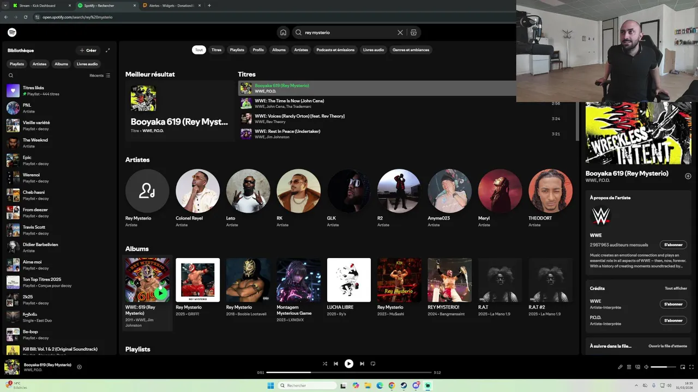Open the Titres likés playlist
698x392 pixels.
click(59, 90)
